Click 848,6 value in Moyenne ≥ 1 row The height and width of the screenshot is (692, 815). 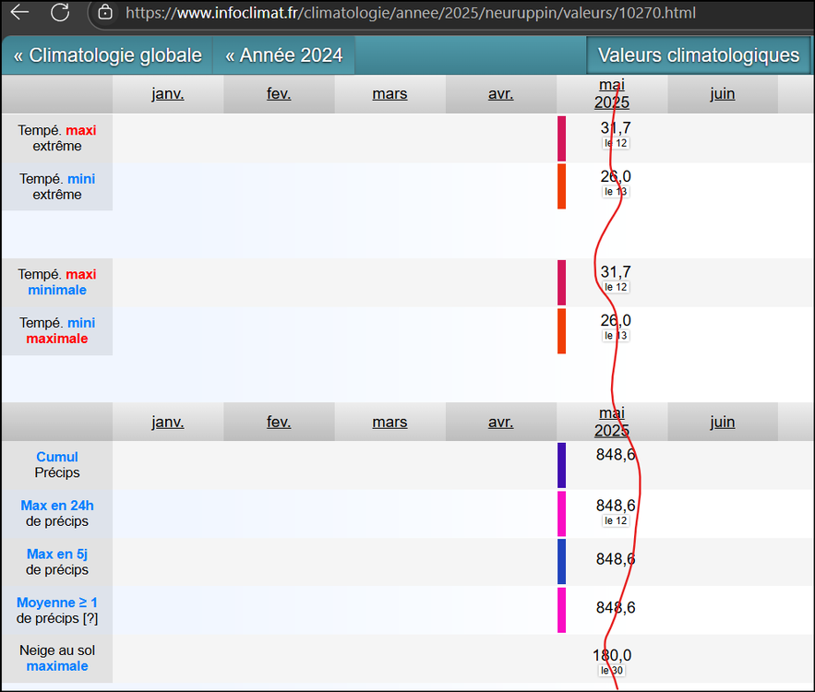616,607
